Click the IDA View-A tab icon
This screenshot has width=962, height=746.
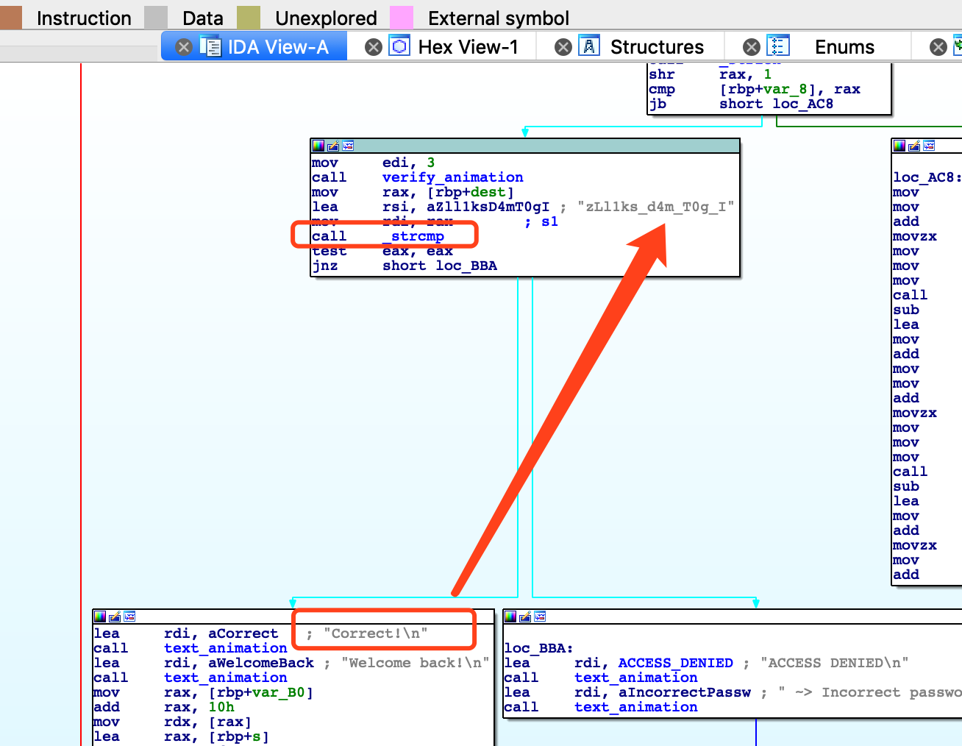click(x=210, y=46)
